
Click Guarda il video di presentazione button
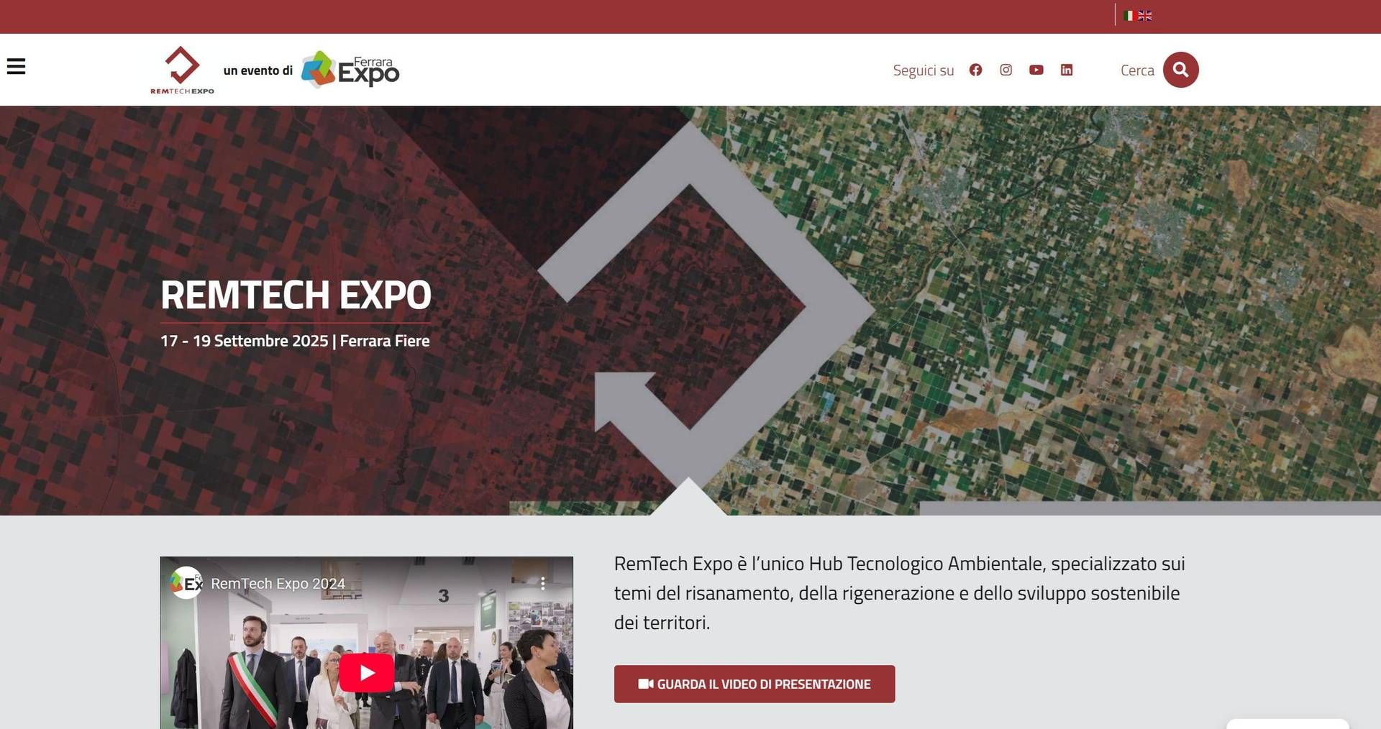(x=754, y=684)
